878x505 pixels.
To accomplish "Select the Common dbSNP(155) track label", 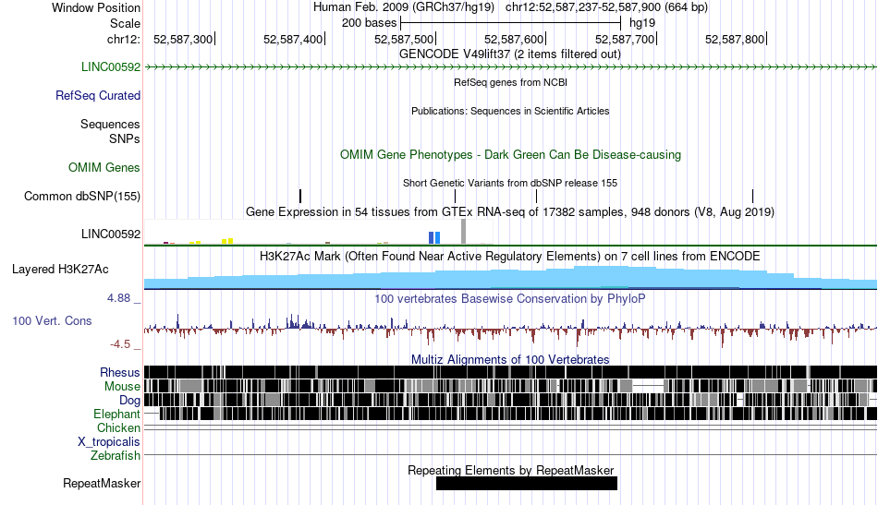I will (81, 197).
